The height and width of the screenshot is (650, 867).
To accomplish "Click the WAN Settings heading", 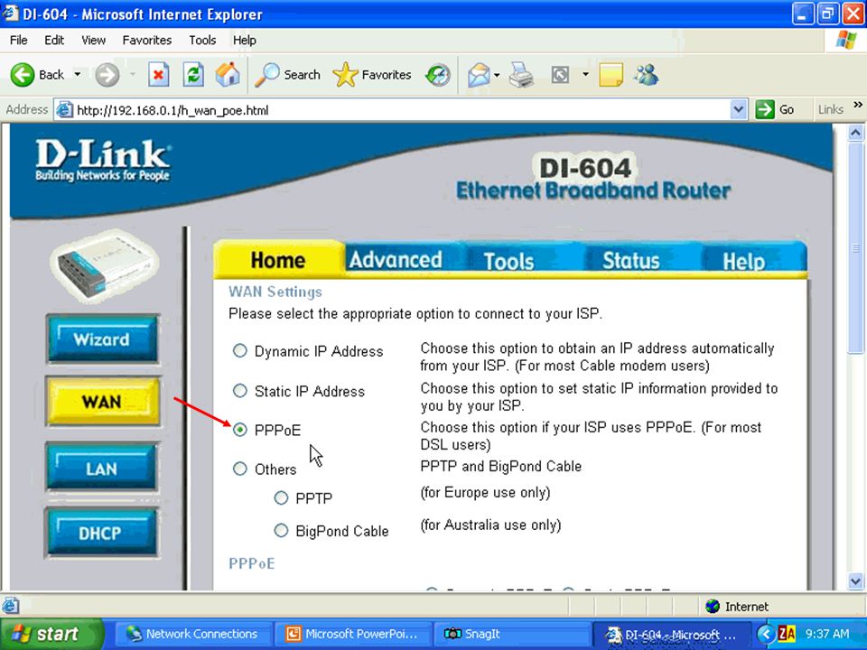I will (x=275, y=292).
